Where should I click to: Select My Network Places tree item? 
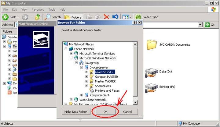[x=81, y=44]
